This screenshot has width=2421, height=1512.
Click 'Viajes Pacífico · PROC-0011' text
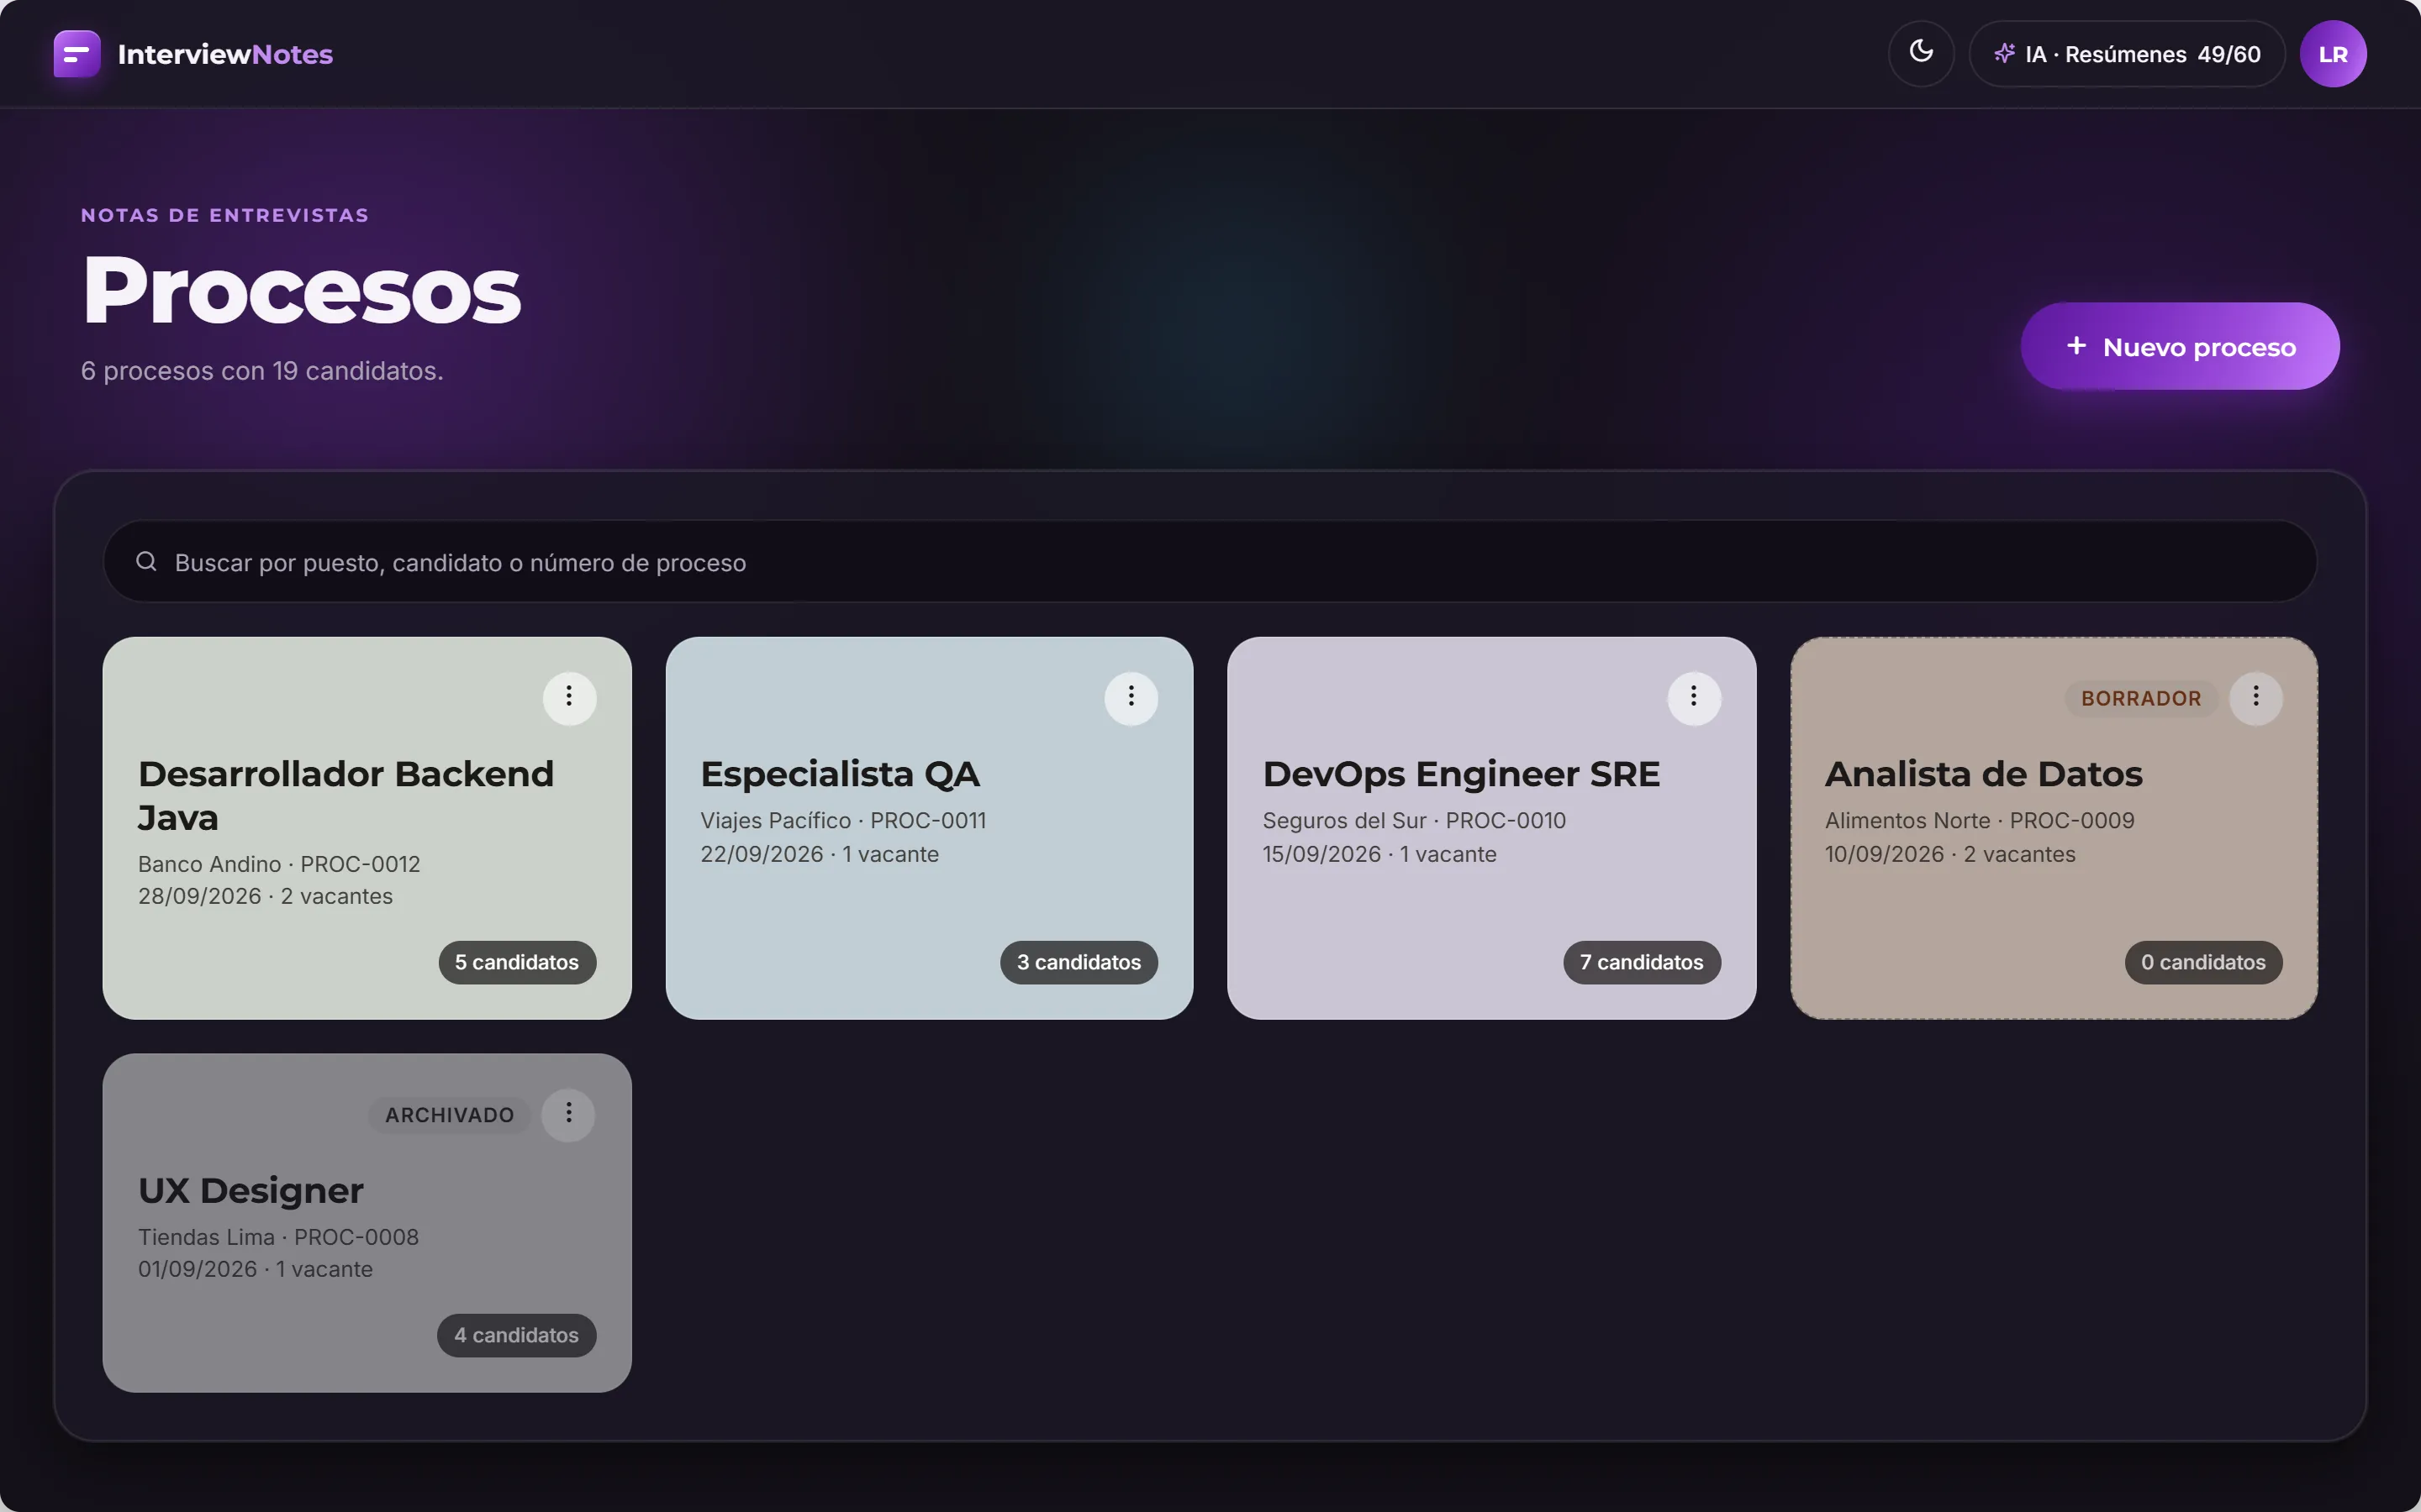[843, 821]
